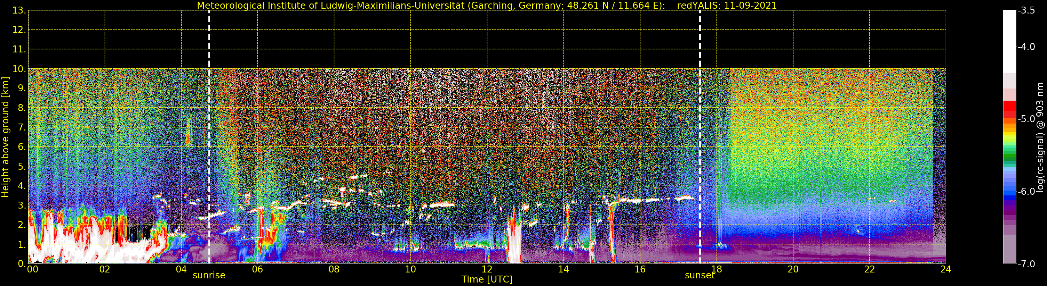Image resolution: width=1047 pixels, height=286 pixels.
Task: Select the white dashed sunrise marker line
Action: pos(209,137)
